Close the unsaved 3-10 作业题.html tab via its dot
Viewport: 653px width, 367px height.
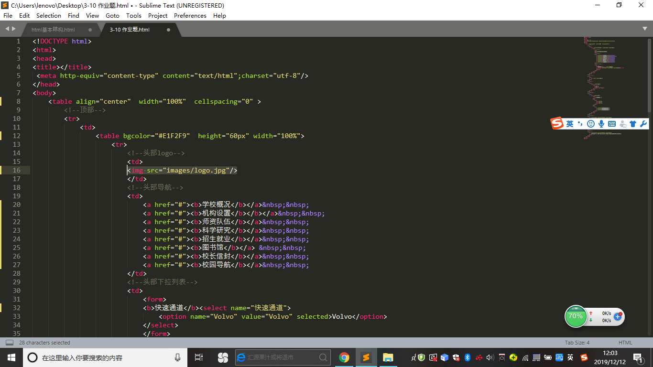point(168,30)
